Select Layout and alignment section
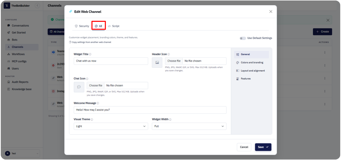This screenshot has height=160, width=356. [x=251, y=71]
